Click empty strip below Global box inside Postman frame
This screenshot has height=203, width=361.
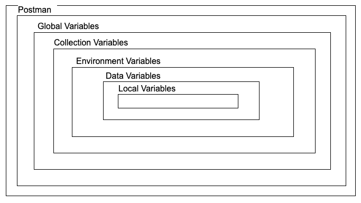tap(181, 191)
